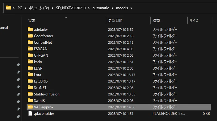Click the ファイル フォルダー type of Lora
Image resolution: width=217 pixels, height=121 pixels.
pyautogui.click(x=165, y=75)
